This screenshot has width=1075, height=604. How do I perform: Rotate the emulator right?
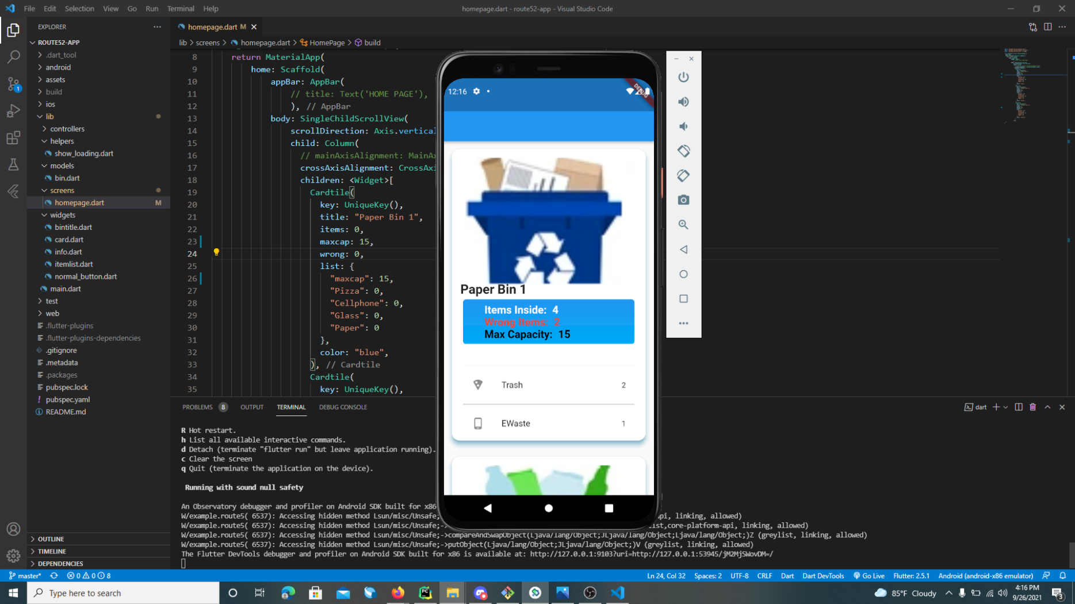pyautogui.click(x=683, y=176)
